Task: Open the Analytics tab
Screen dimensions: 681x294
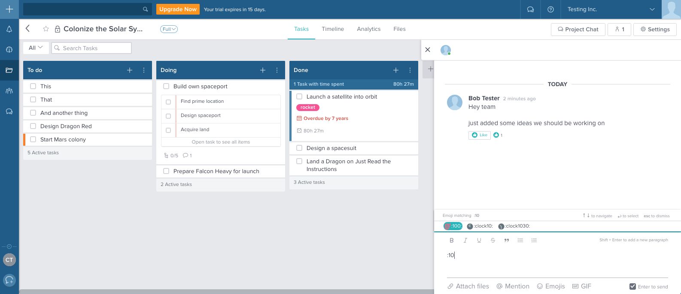Action: [368, 29]
